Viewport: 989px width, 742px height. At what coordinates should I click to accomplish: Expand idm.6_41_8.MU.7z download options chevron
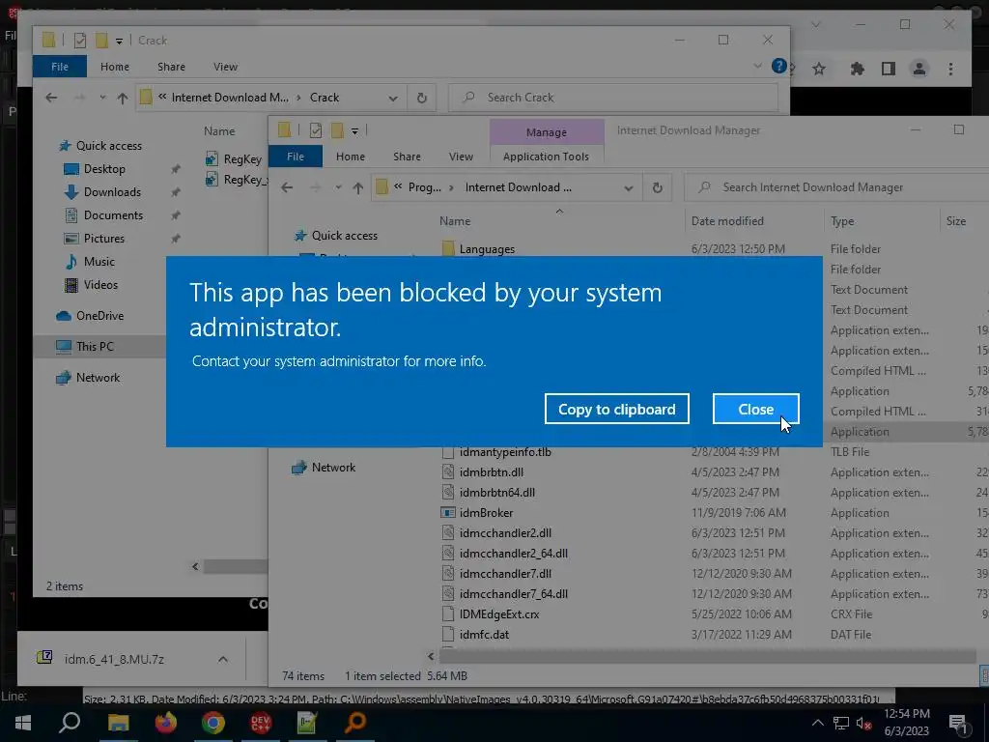tap(223, 659)
